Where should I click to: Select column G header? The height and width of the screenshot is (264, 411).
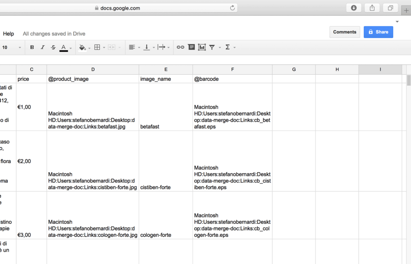click(294, 69)
